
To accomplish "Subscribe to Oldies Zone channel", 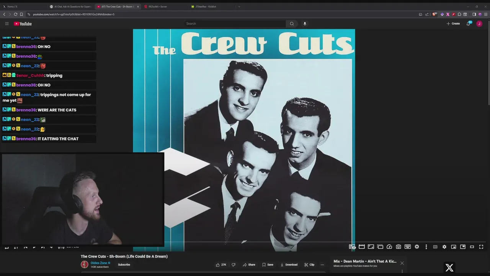I will pos(124,264).
